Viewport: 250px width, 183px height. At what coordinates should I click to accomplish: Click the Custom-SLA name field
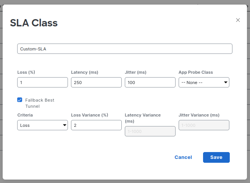[x=124, y=49]
